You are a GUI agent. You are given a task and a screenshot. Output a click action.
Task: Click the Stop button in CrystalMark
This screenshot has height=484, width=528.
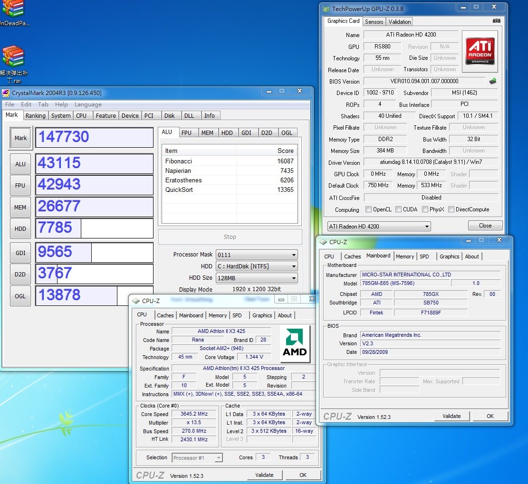[x=230, y=237]
